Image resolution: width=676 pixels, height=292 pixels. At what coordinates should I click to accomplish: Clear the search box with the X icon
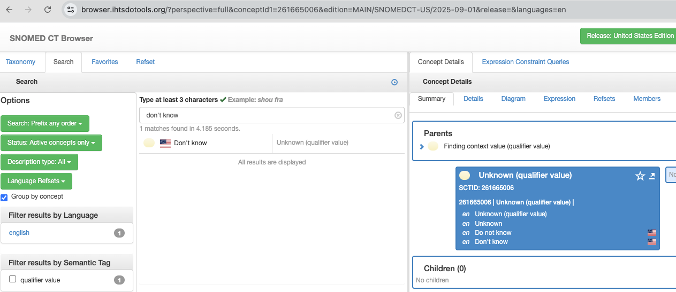[x=398, y=115]
